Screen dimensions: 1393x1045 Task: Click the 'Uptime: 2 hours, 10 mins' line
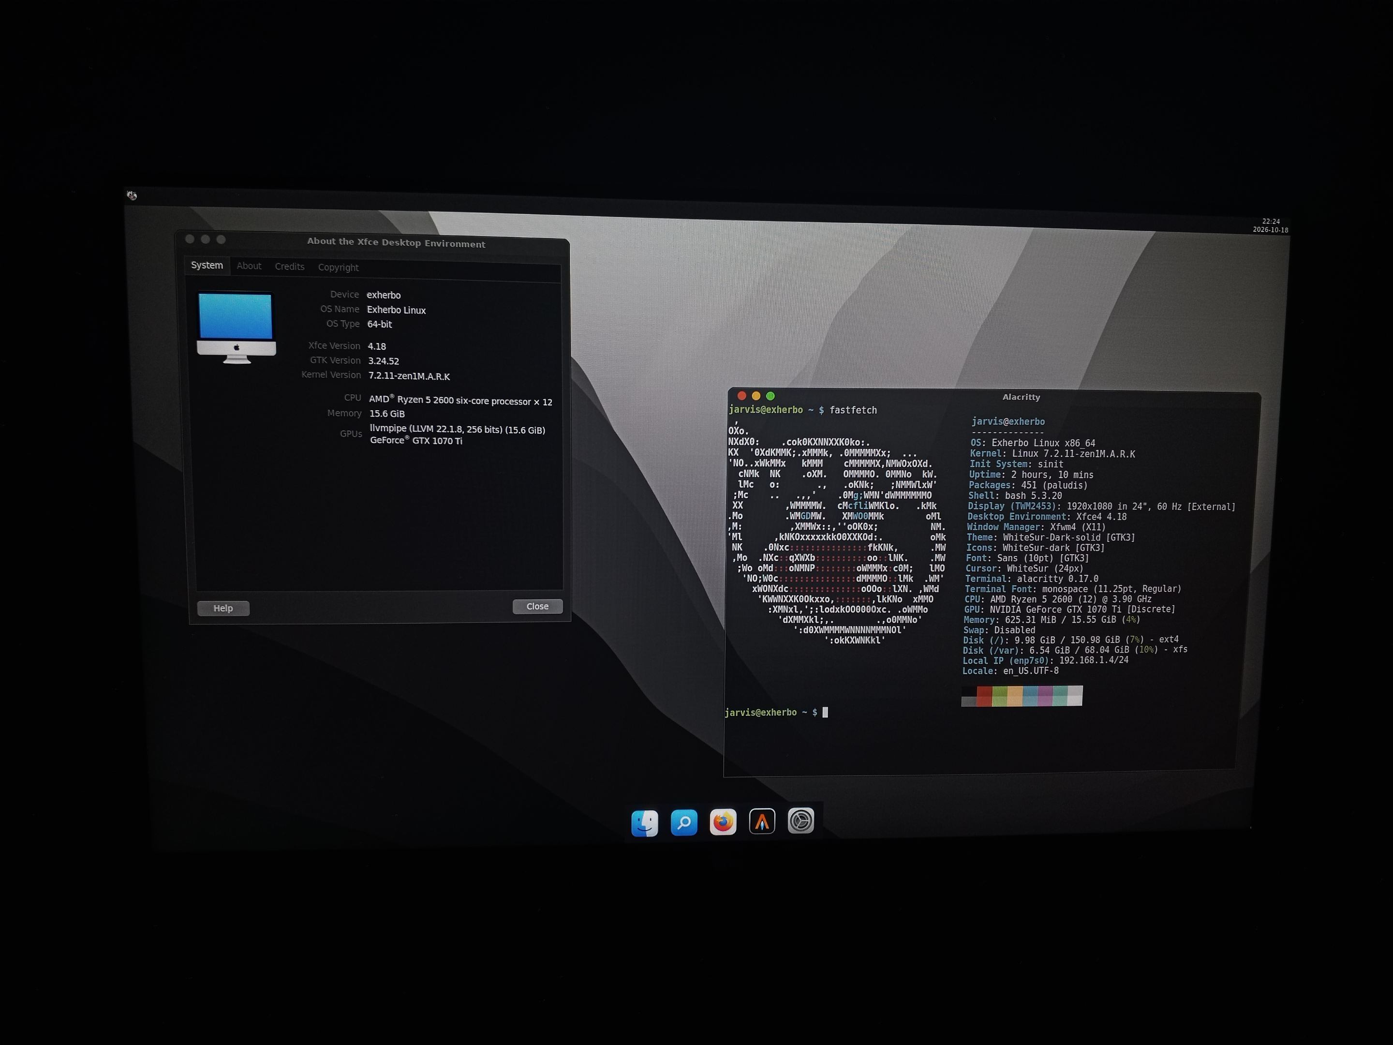(x=1032, y=475)
